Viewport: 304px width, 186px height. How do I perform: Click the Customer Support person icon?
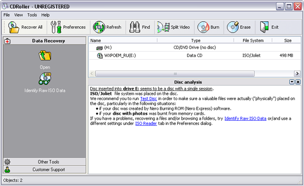pyautogui.click(x=8, y=169)
